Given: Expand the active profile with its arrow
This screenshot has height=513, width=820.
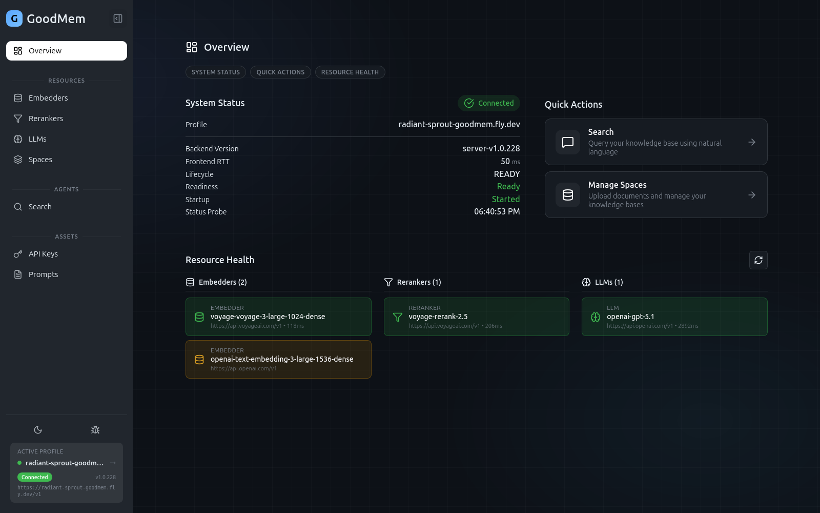Looking at the screenshot, I should coord(113,463).
